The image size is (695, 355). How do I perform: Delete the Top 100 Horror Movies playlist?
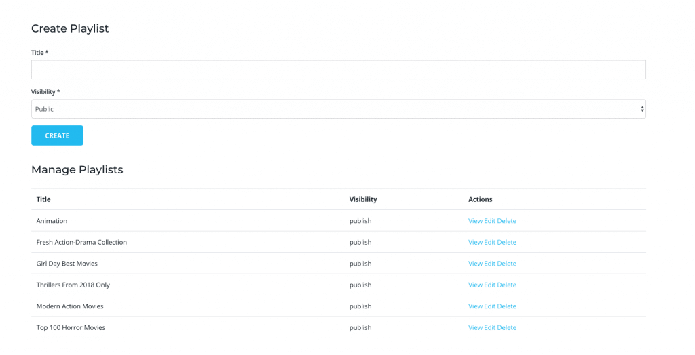click(x=506, y=327)
